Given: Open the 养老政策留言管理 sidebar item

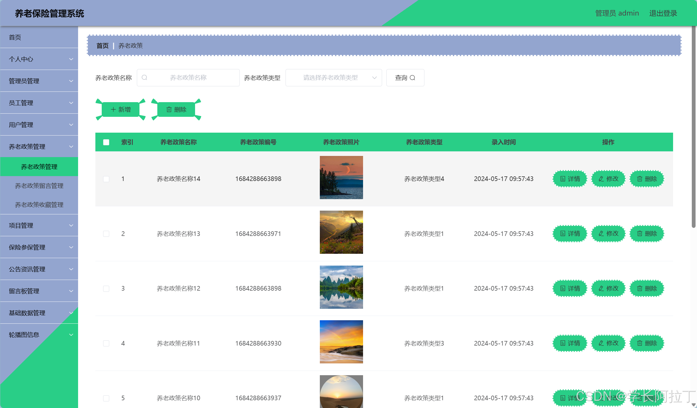Looking at the screenshot, I should (x=39, y=186).
